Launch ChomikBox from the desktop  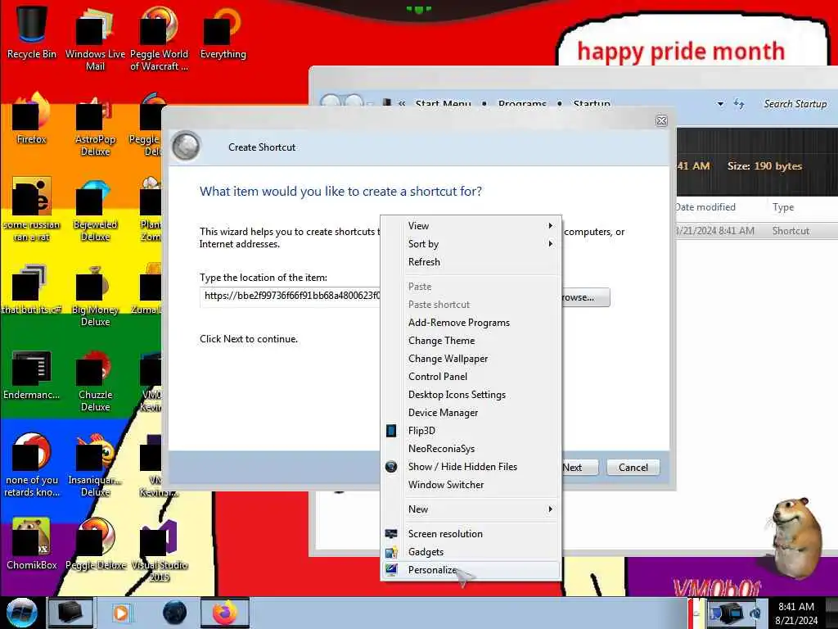point(32,544)
